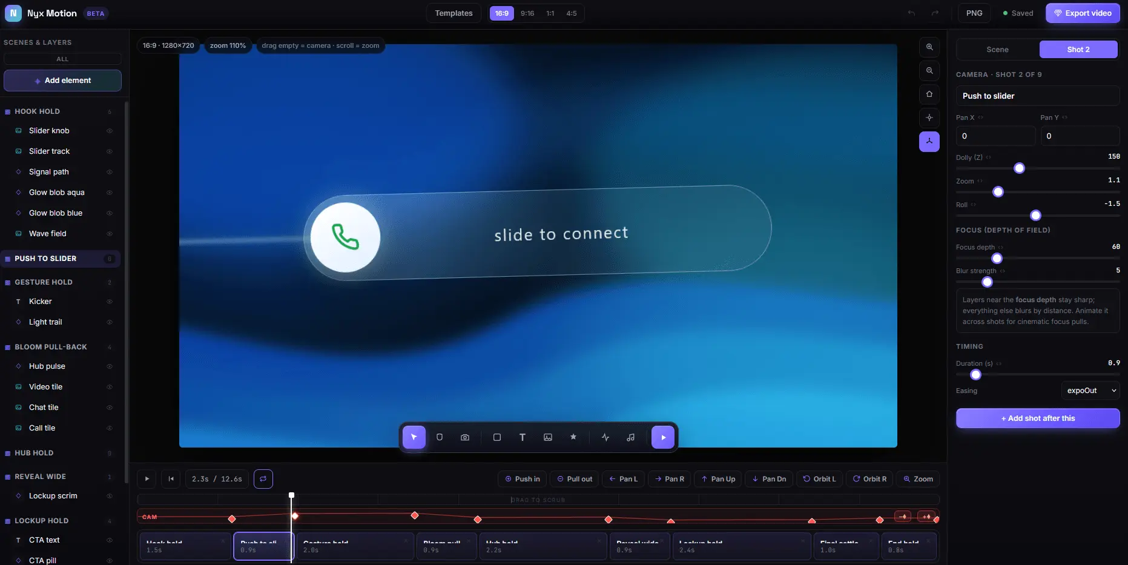Click the crosshair center-view icon
Screen dimensions: 1128x565
click(x=929, y=117)
